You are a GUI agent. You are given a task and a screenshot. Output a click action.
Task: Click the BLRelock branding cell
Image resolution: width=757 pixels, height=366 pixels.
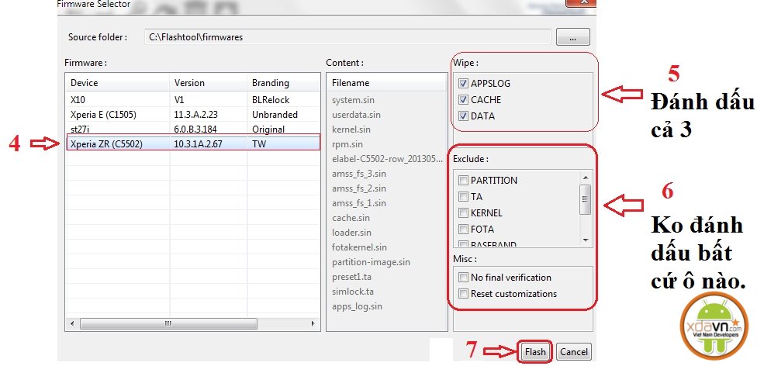[271, 100]
